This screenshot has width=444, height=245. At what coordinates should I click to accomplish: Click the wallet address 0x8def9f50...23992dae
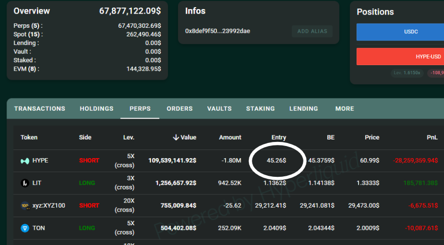pyautogui.click(x=217, y=31)
